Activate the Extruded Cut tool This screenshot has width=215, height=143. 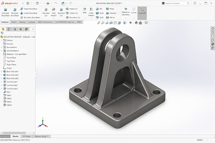[46, 12]
